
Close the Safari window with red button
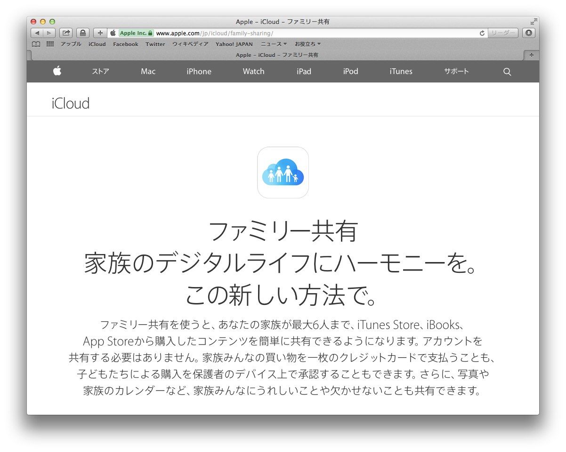click(33, 22)
